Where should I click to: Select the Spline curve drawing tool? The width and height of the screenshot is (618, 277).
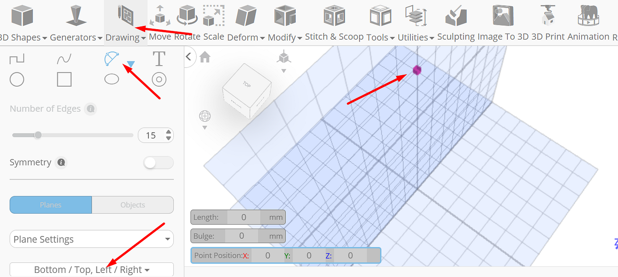point(64,58)
